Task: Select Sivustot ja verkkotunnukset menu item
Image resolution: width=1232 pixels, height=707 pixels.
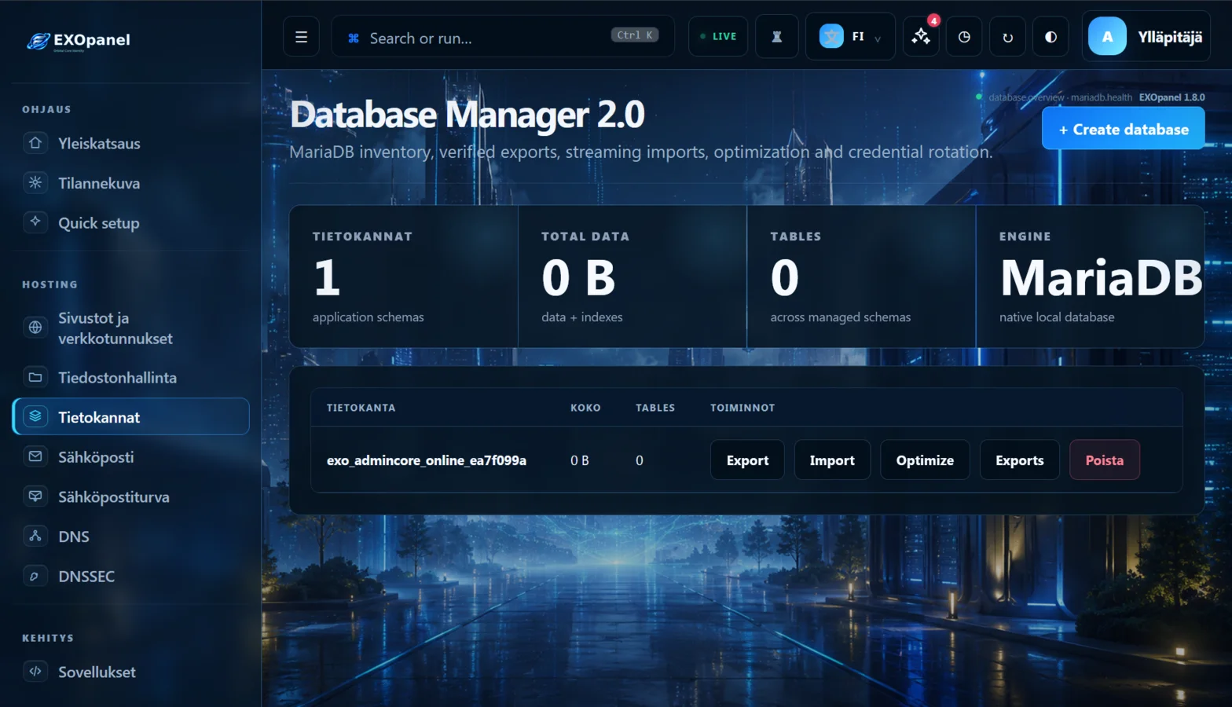Action: pyautogui.click(x=130, y=328)
